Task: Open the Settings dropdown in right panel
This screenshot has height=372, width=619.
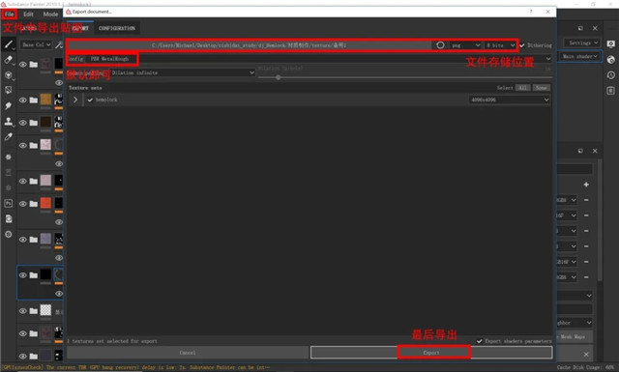Action: (582, 43)
